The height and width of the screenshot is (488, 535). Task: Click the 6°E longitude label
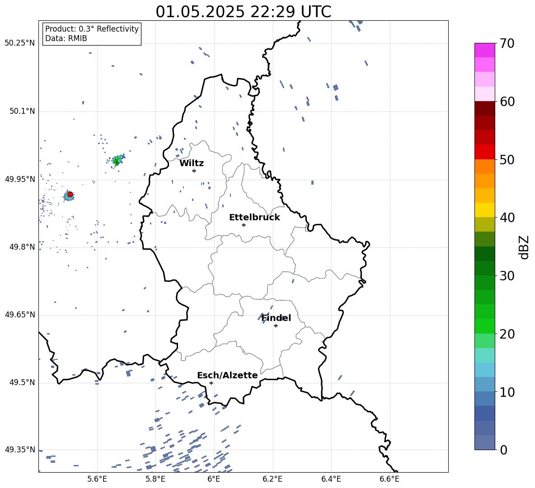coord(214,479)
